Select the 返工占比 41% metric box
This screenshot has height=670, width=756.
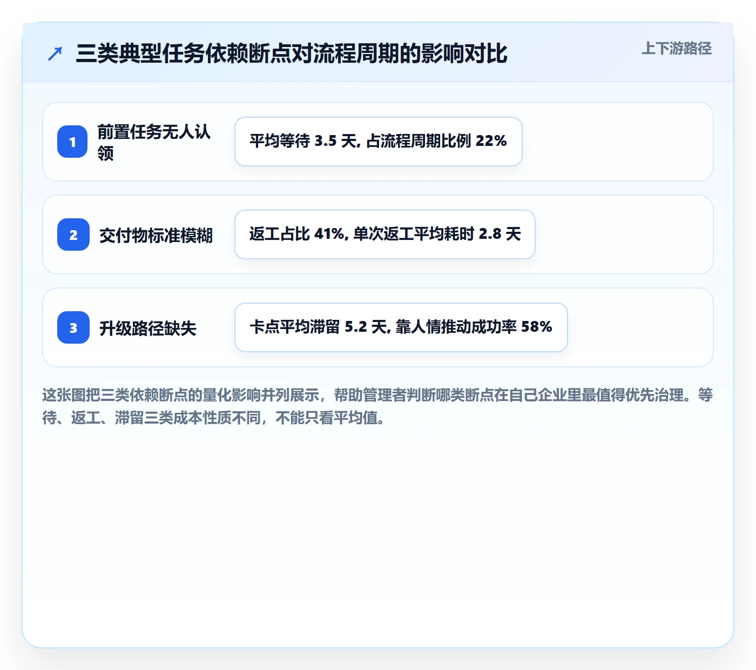tap(385, 234)
